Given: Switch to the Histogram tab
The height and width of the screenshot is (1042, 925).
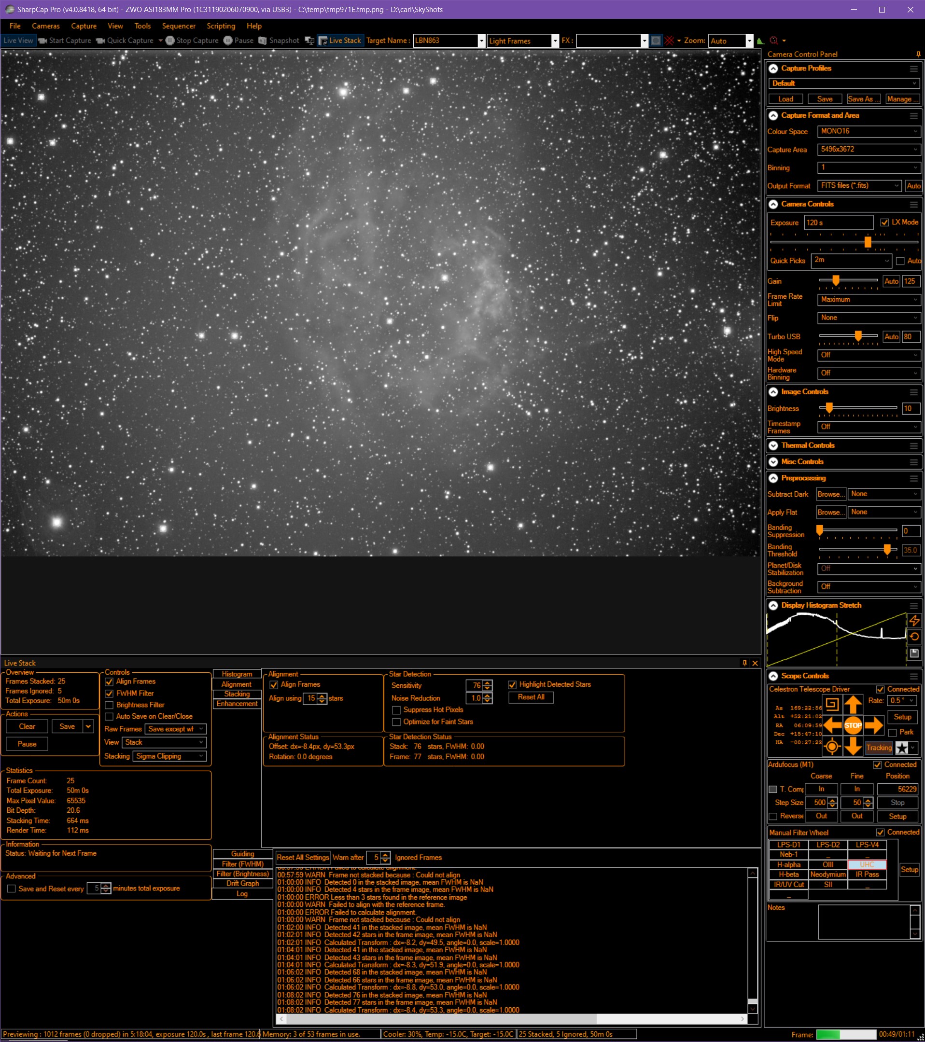Looking at the screenshot, I should [x=237, y=674].
